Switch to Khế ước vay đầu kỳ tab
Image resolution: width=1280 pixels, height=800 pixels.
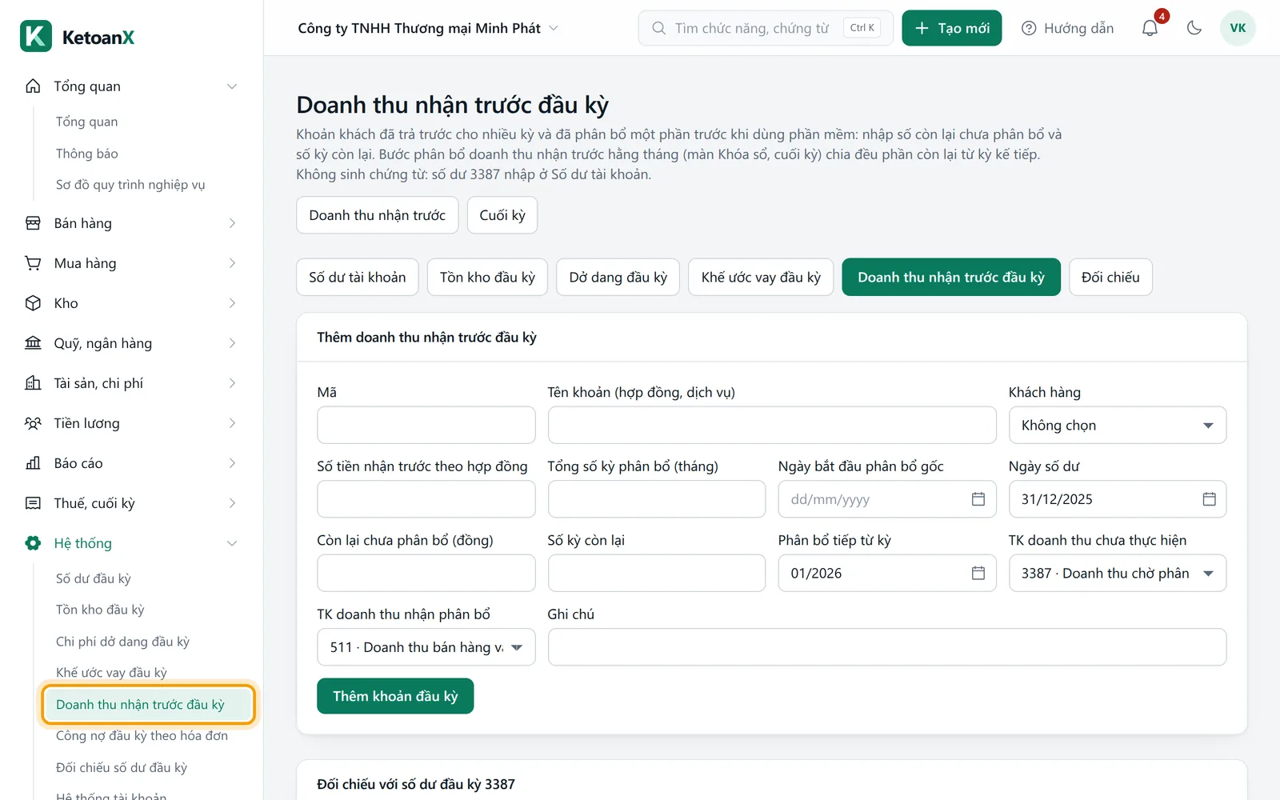[761, 277]
